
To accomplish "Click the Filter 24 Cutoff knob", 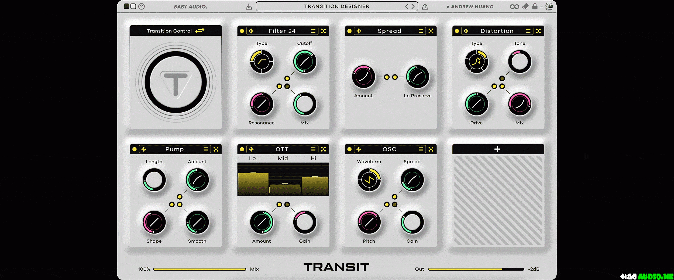I will 305,62.
